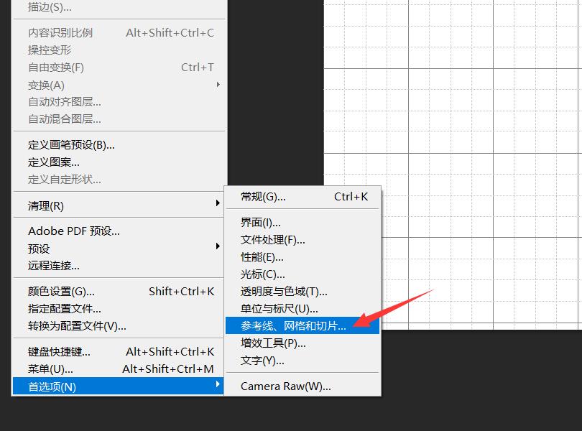Choose 指定配置文件... menu item
This screenshot has width=582, height=431.
point(119,308)
